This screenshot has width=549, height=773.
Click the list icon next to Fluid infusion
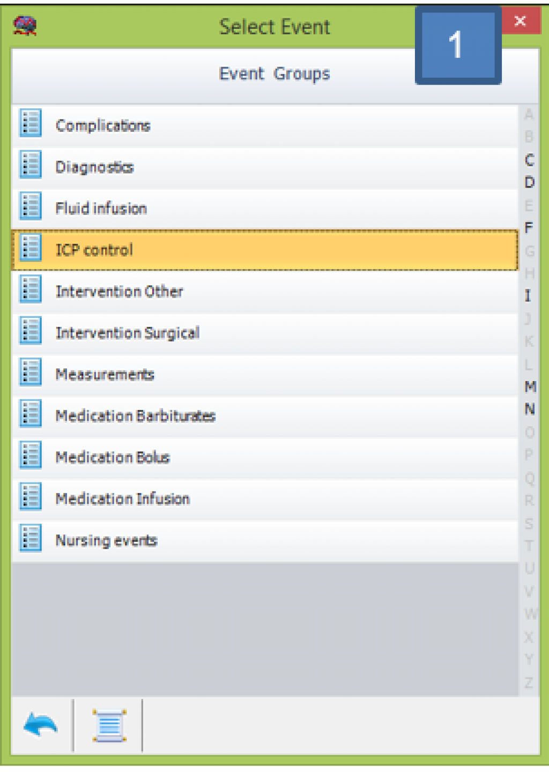(x=31, y=207)
